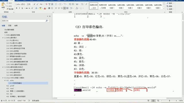
Task: Open the font name Calibri dropdown
Action: coord(26,4)
